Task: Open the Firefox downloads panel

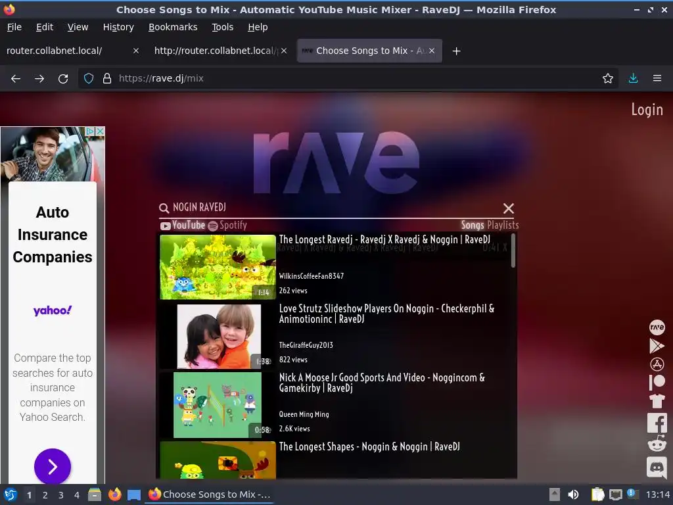Action: [x=633, y=79]
